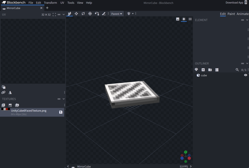The width and height of the screenshot is (249, 168).
Task: Open toolbar overflow dots after Stretch tool
Action: (108, 14)
